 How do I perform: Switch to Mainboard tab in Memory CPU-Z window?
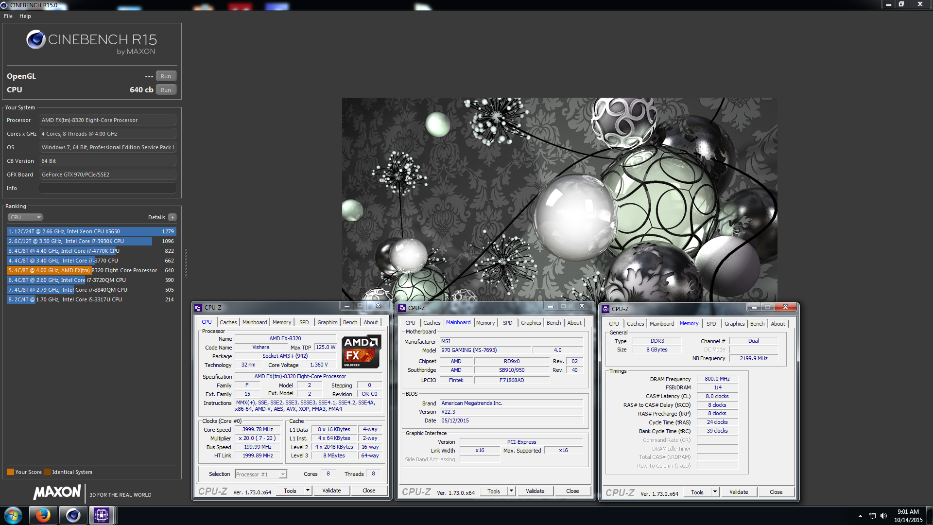click(x=662, y=324)
